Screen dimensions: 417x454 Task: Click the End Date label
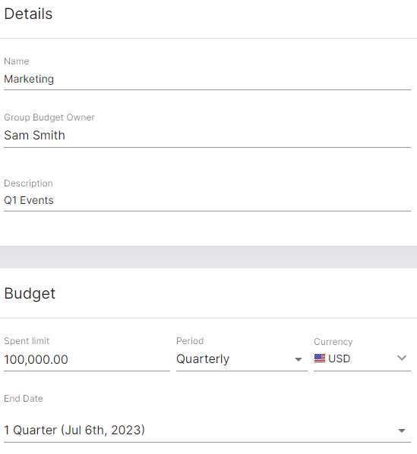coord(24,399)
